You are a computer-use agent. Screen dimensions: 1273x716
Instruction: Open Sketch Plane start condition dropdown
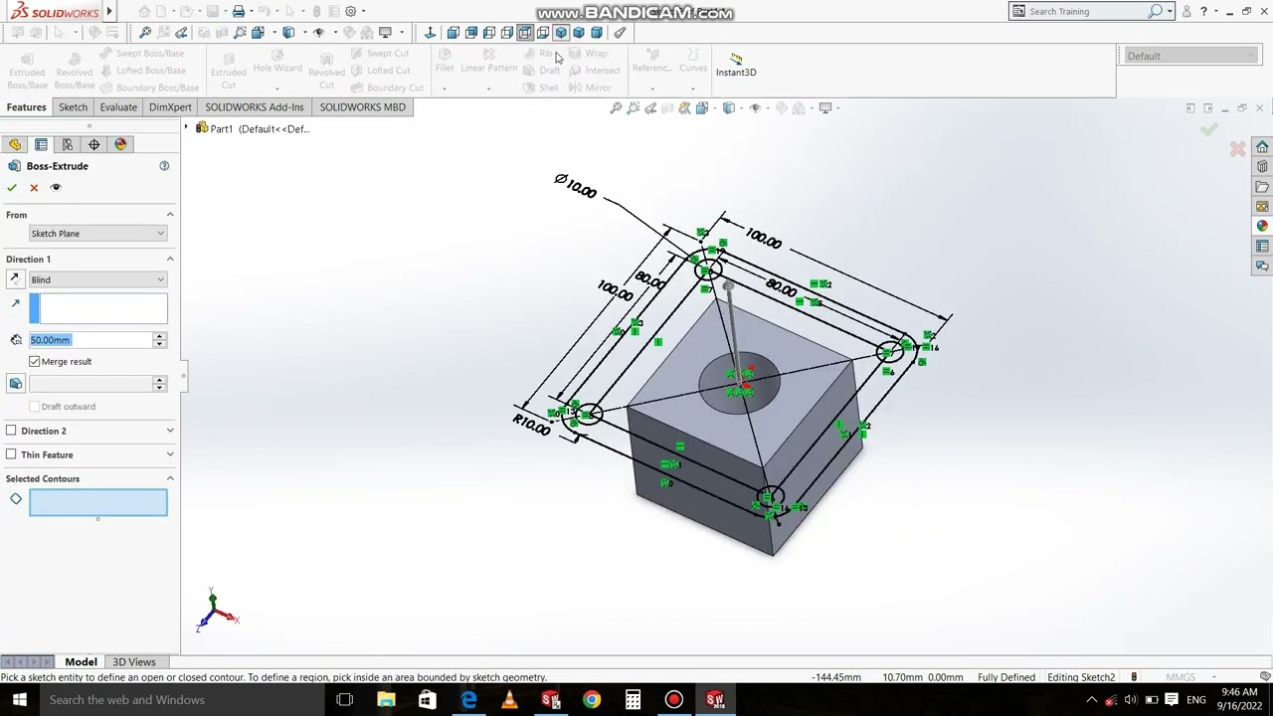pyautogui.click(x=97, y=234)
